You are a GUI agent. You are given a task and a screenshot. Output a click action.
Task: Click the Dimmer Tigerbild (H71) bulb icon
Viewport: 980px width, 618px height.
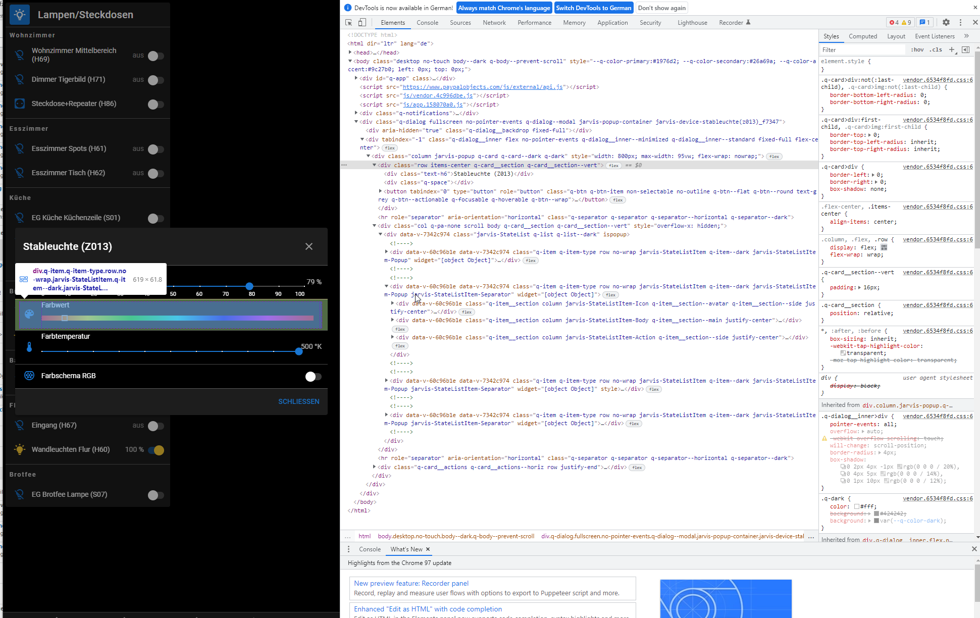tap(20, 79)
